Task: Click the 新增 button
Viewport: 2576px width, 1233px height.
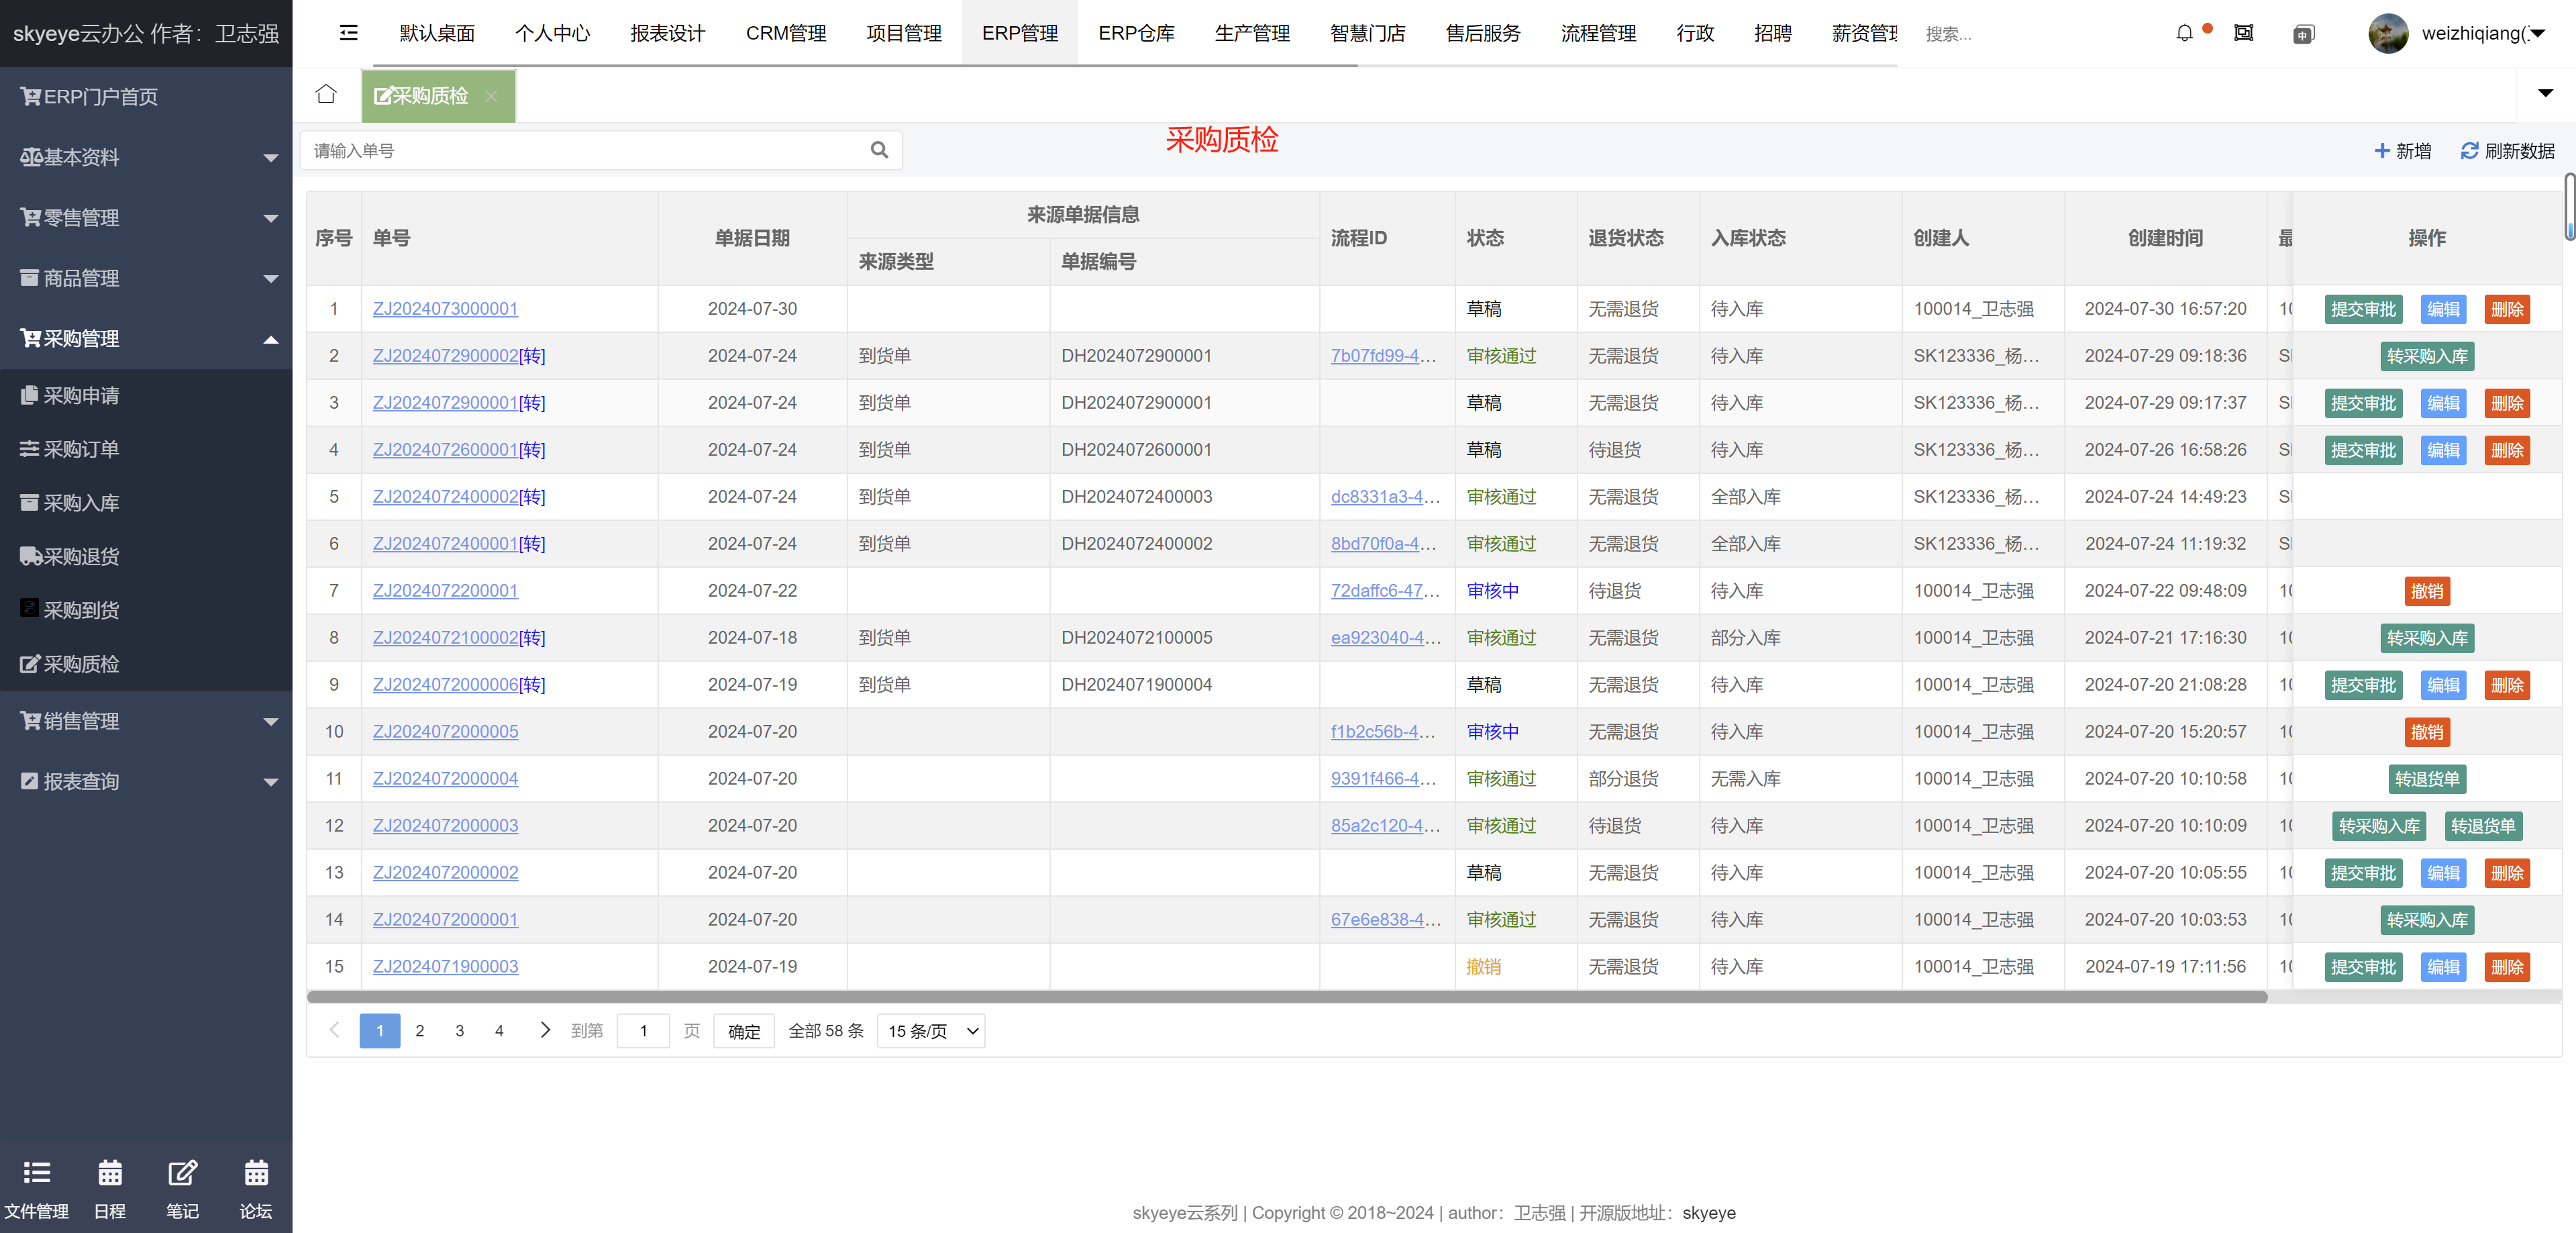Action: (2402, 151)
